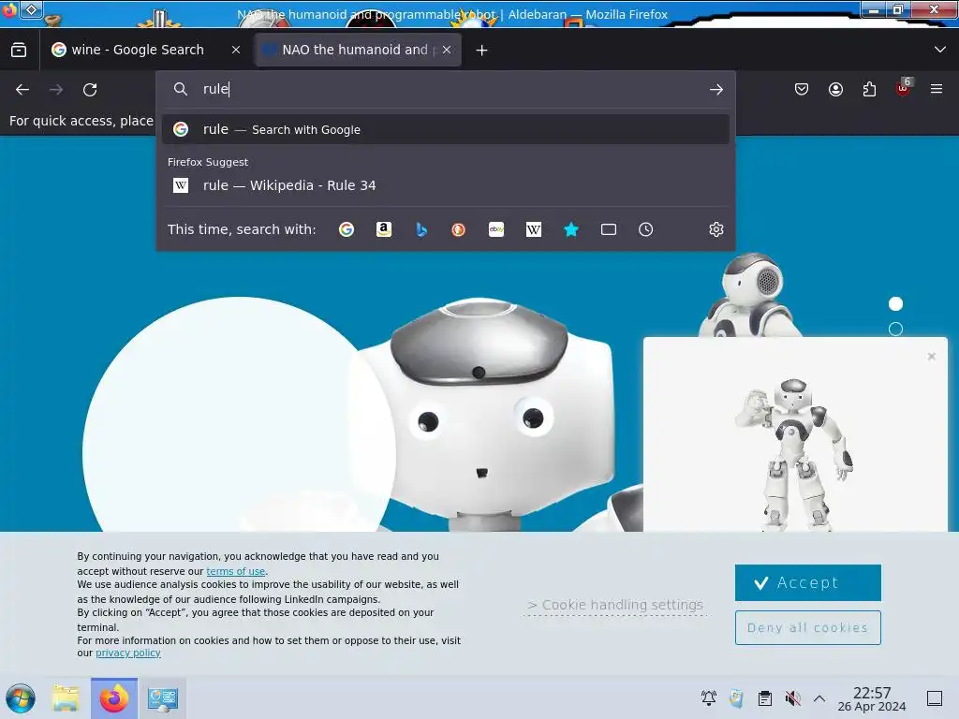The image size is (959, 719).
Task: Reload the current page
Action: [x=90, y=90]
